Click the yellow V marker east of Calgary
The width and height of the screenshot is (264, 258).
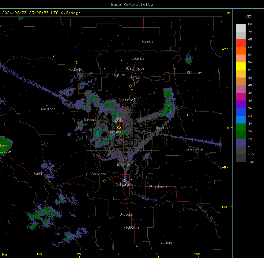click(x=131, y=179)
